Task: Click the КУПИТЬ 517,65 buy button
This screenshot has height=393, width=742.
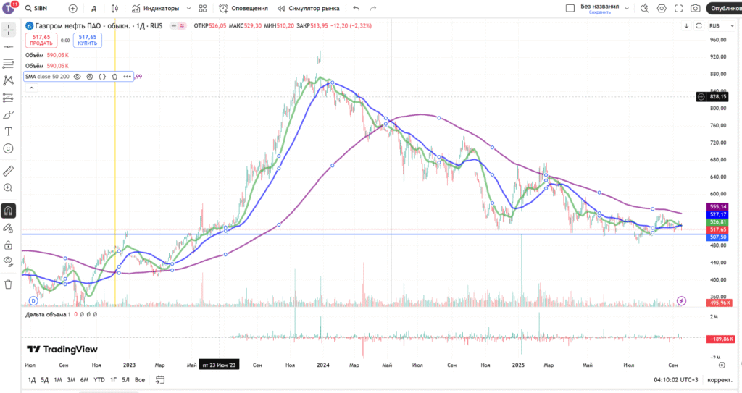Action: (88, 41)
